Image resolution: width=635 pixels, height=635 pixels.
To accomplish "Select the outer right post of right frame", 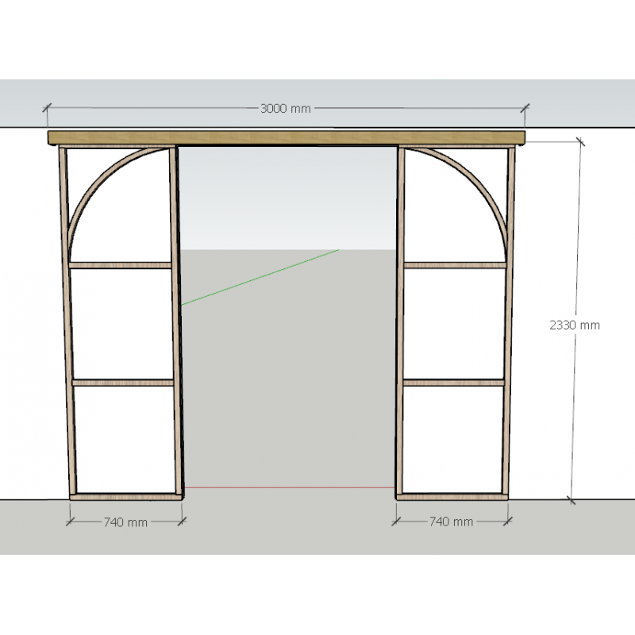I will coord(509,317).
